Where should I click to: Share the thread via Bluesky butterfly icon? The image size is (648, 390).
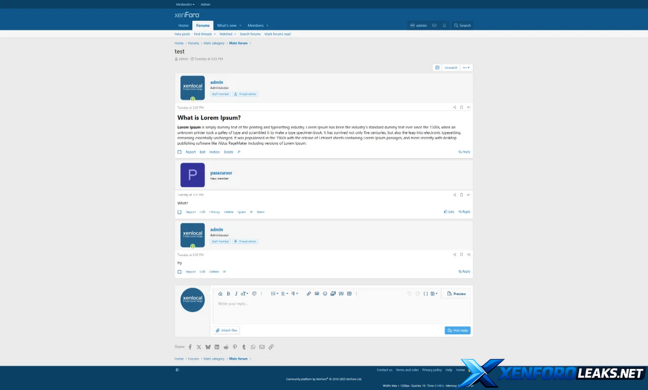(208, 347)
